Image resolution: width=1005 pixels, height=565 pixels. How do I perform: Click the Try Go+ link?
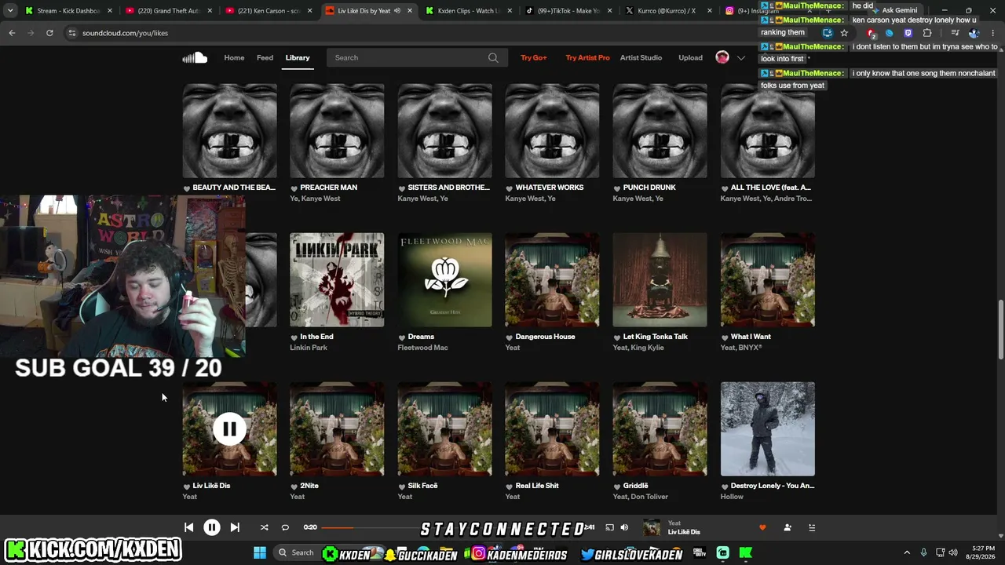pyautogui.click(x=534, y=57)
